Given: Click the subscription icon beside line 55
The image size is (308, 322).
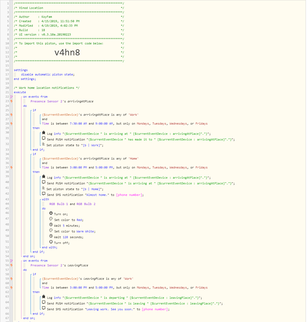Looking at the screenshot, I should click(12, 261).
